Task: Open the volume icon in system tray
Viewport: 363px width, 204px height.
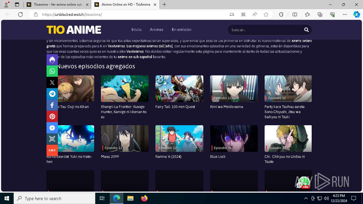Action: (x=326, y=198)
